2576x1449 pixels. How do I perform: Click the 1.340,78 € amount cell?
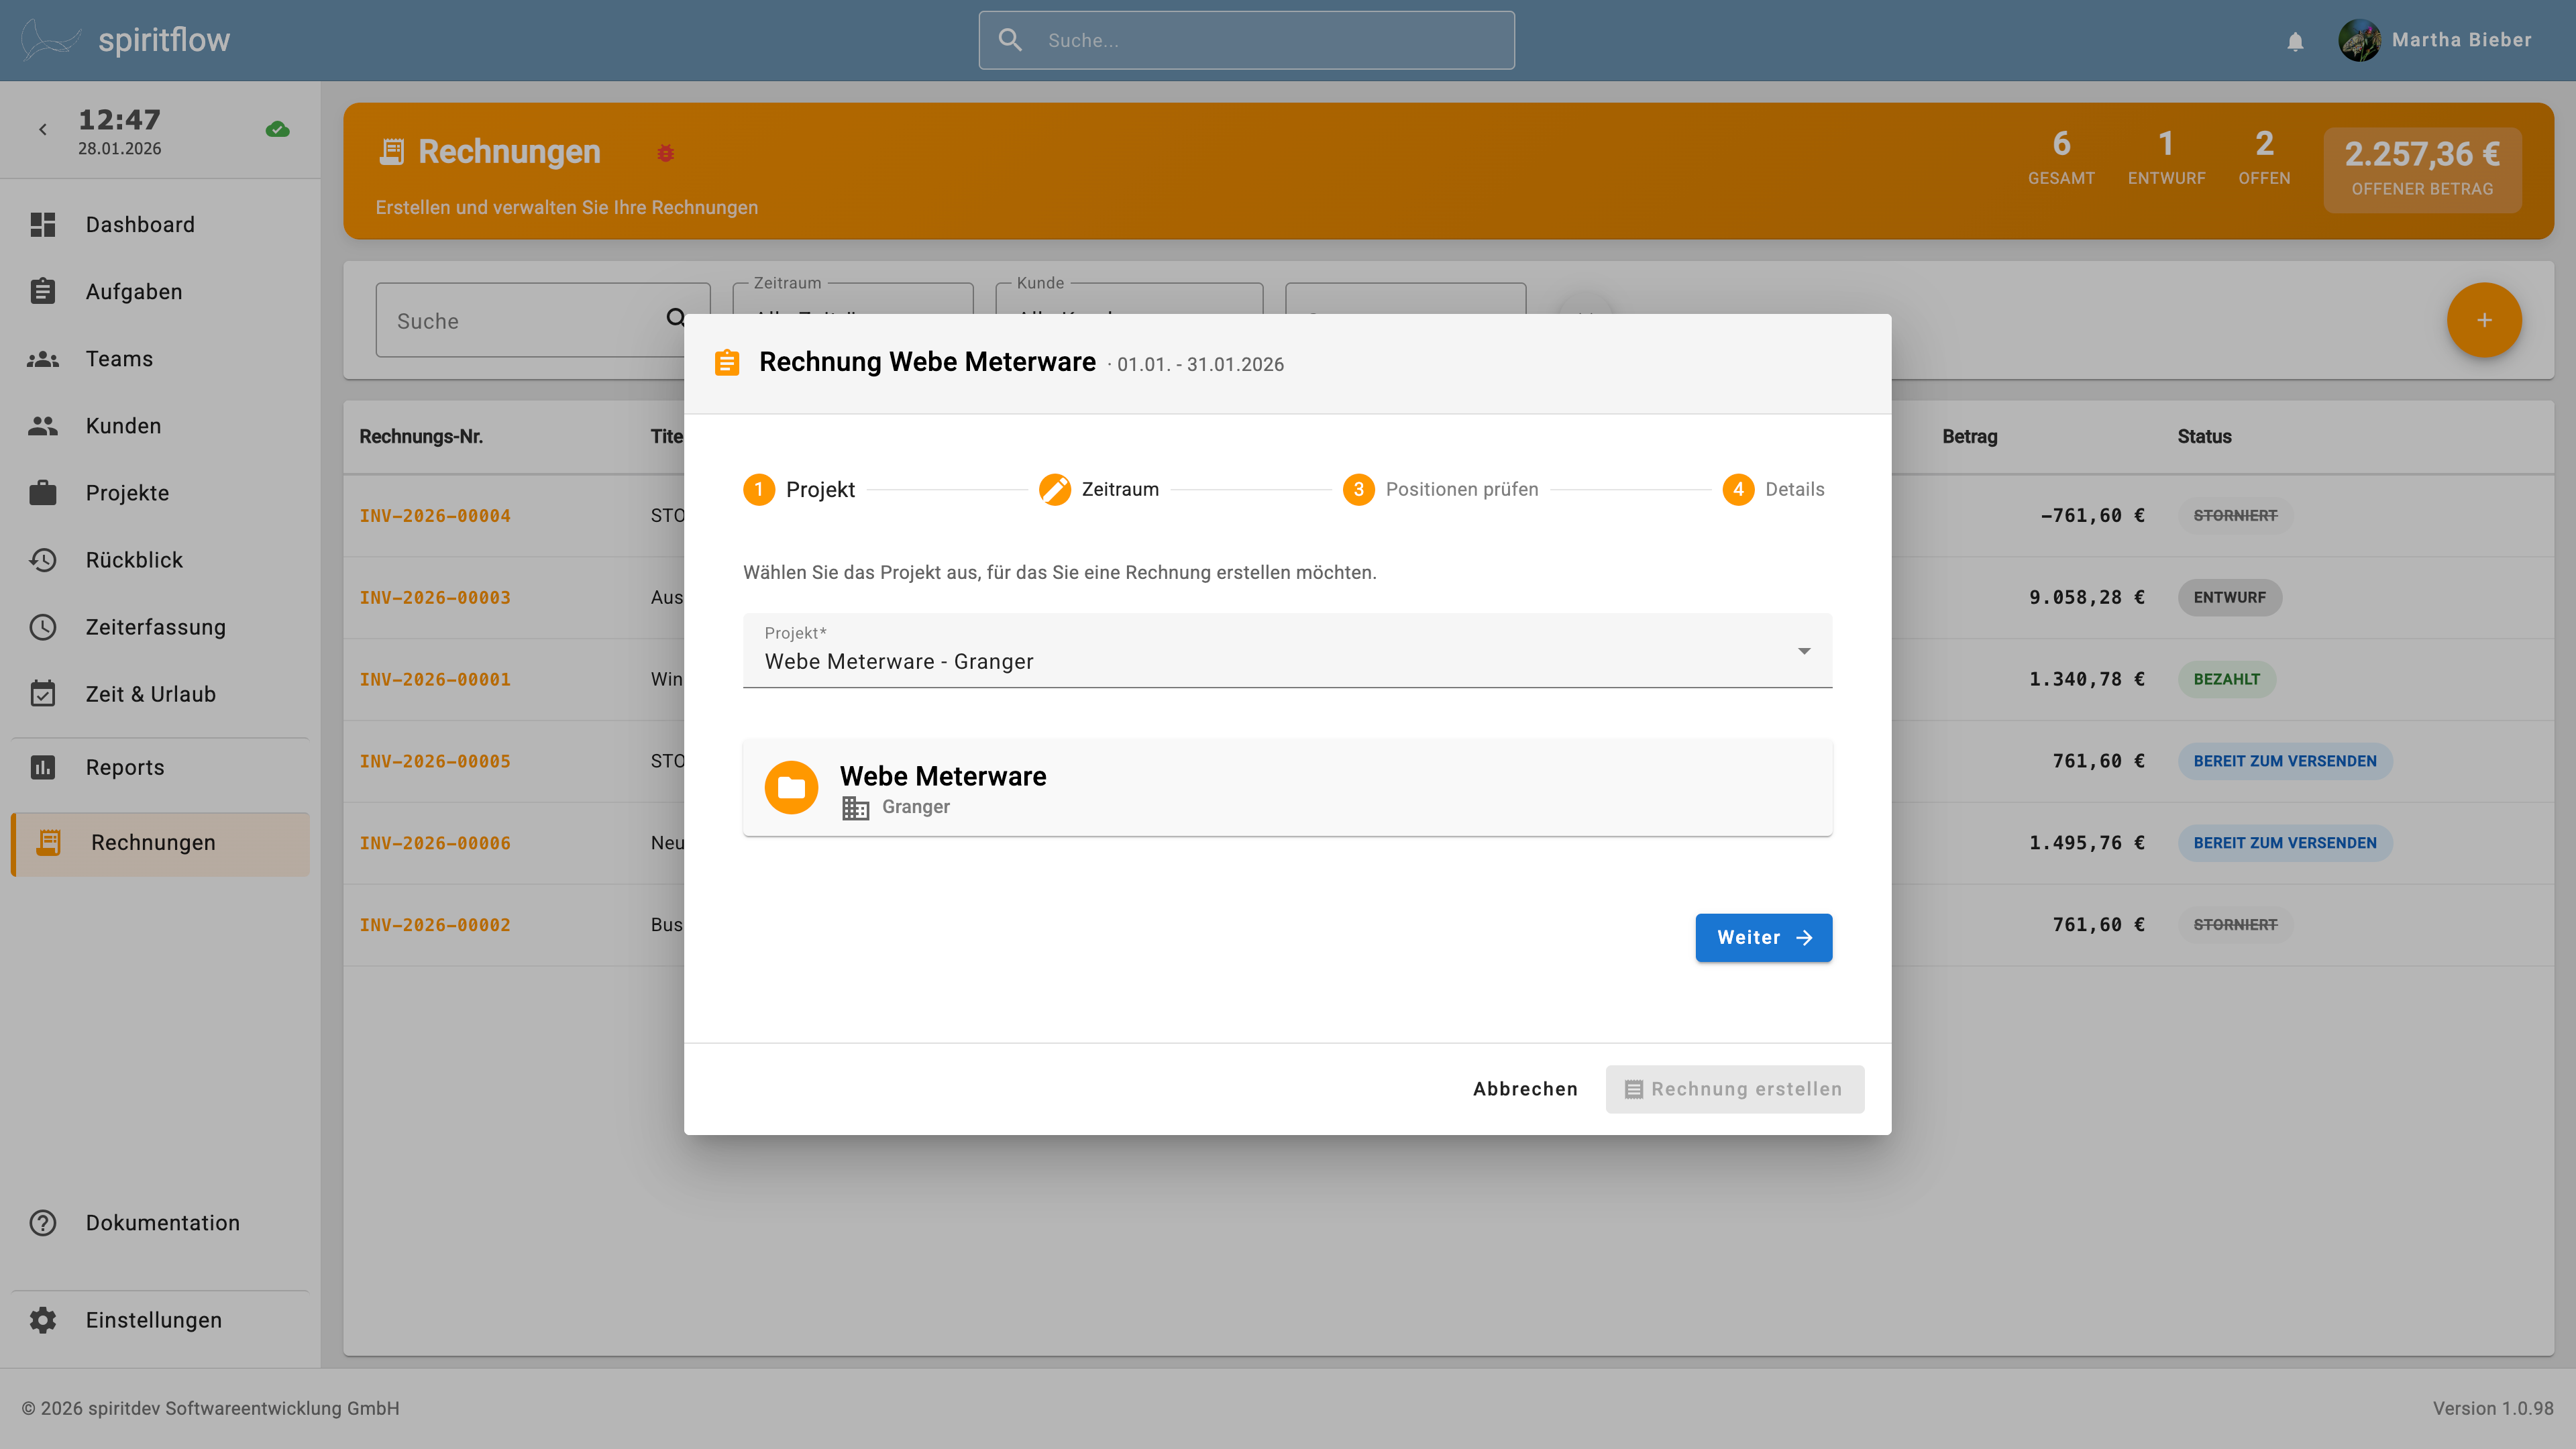pos(2086,680)
